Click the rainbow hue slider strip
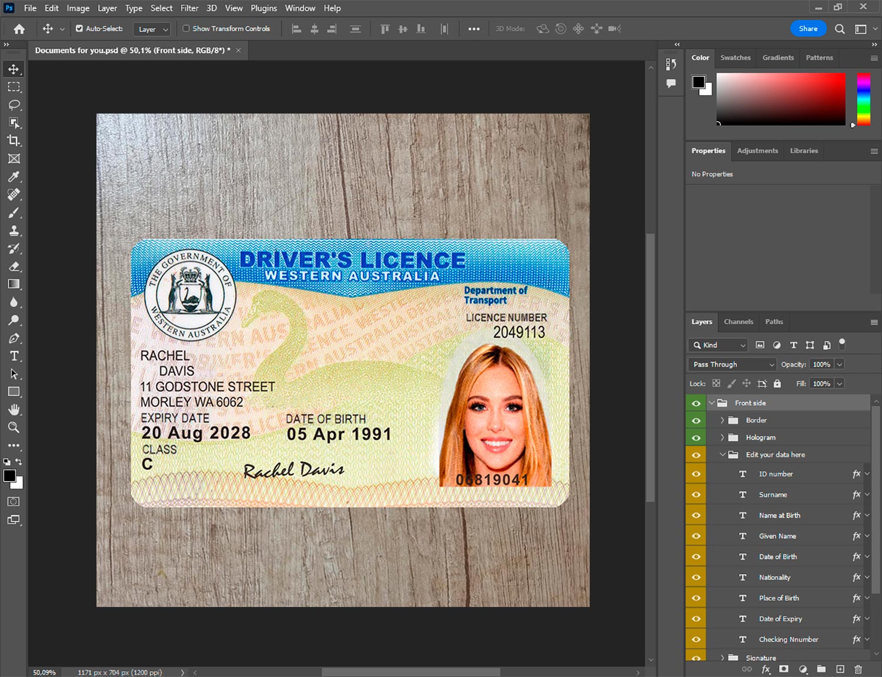Image resolution: width=882 pixels, height=677 pixels. coord(863,99)
